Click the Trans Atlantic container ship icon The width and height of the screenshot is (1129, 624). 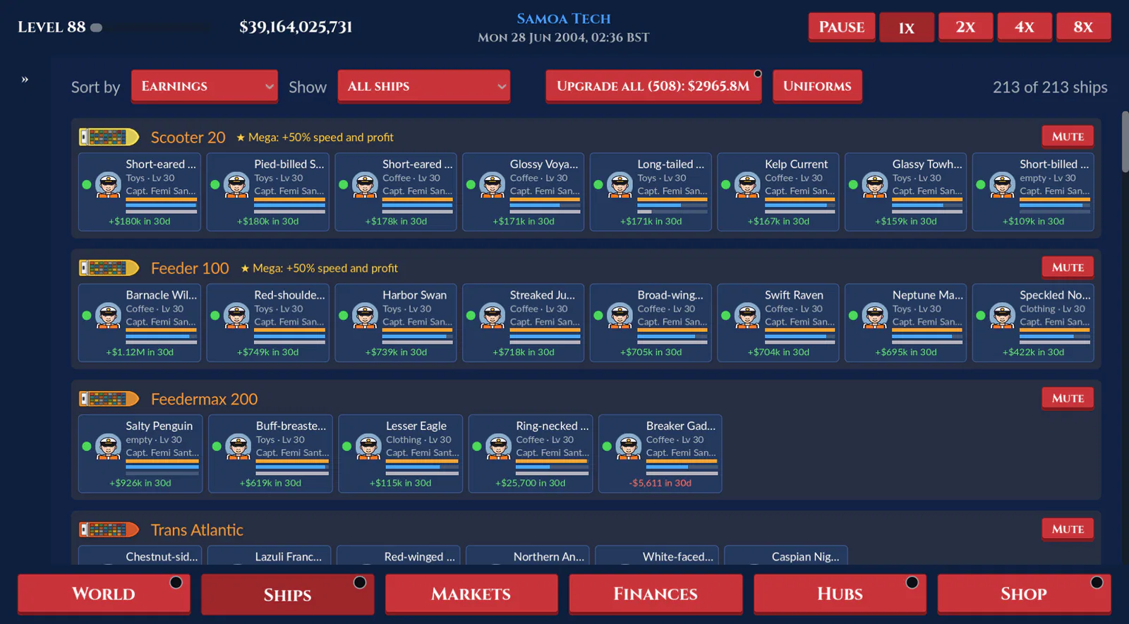[x=109, y=529]
